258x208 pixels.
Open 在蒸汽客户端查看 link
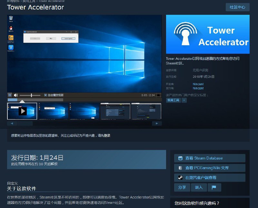(210, 178)
